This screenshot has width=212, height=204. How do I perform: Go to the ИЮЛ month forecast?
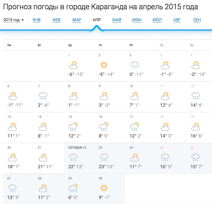(157, 20)
